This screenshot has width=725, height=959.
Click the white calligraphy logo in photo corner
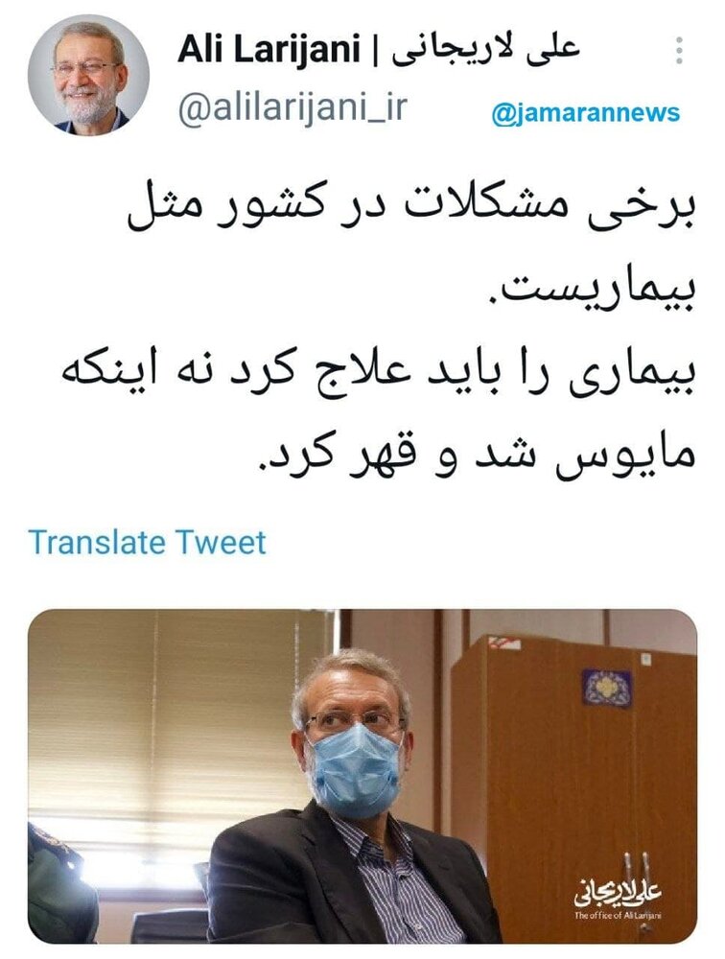click(x=618, y=892)
